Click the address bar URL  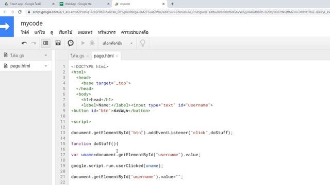(181, 12)
